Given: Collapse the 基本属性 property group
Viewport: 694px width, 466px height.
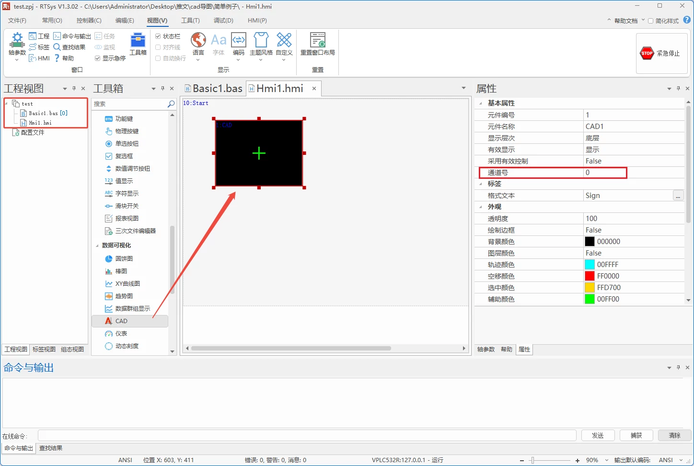Looking at the screenshot, I should 481,103.
